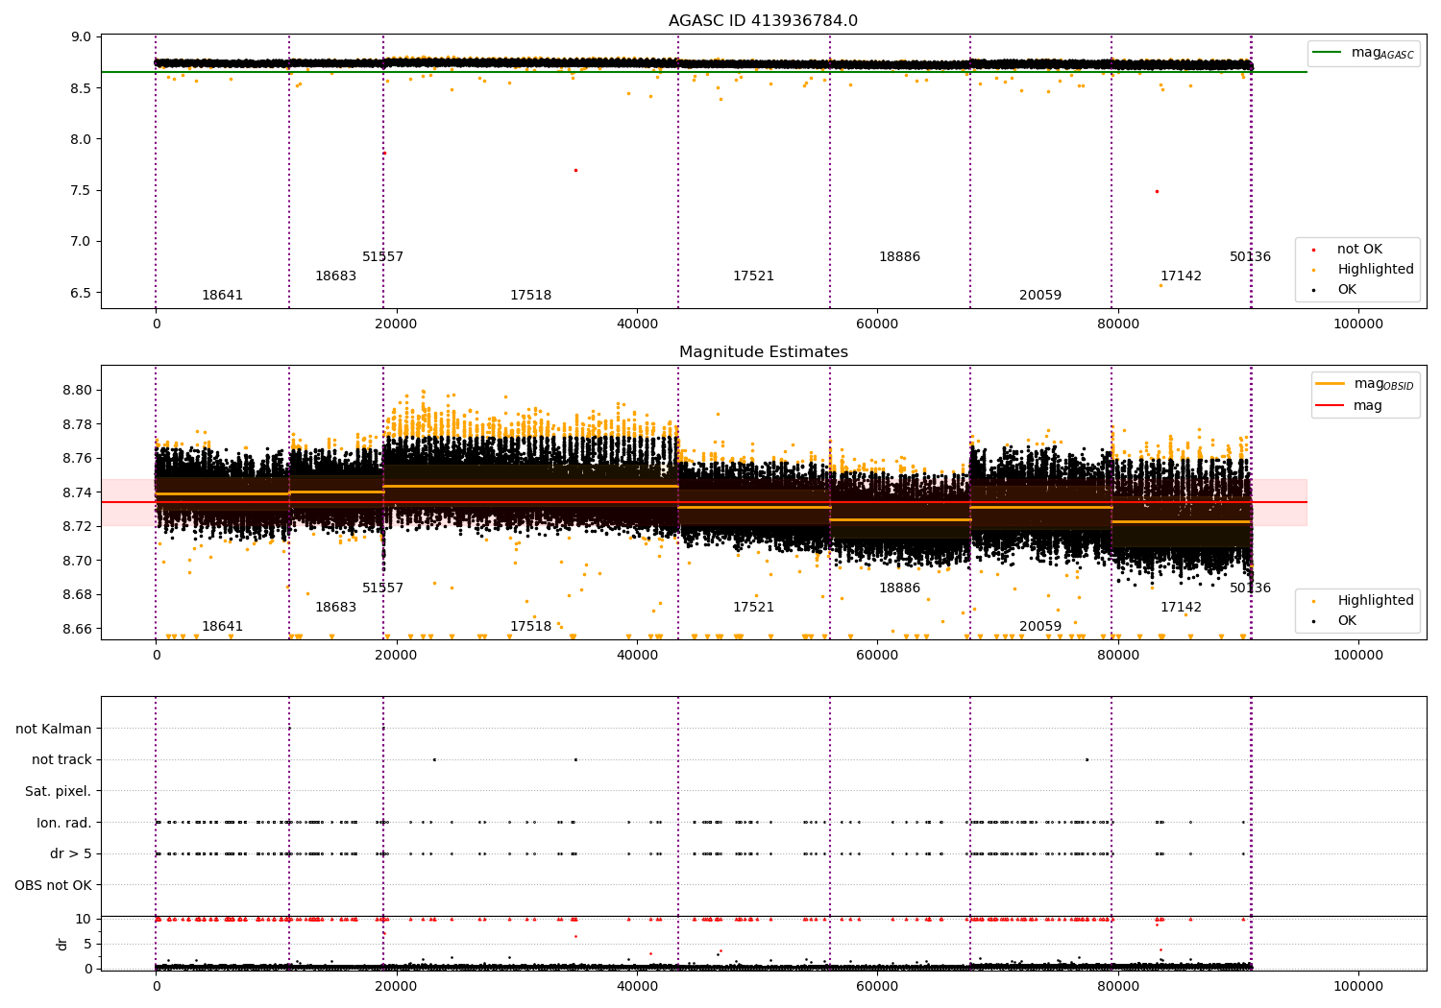
Task: Click the 8.66 y-axis tick label
Action: [x=78, y=629]
